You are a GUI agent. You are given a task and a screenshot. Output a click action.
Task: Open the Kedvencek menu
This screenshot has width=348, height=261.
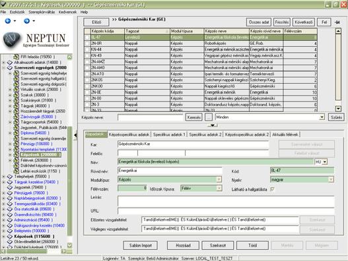[68, 12]
